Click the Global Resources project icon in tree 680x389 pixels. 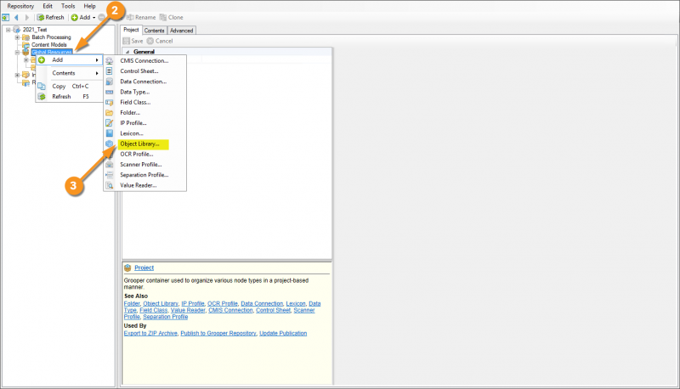pos(26,52)
